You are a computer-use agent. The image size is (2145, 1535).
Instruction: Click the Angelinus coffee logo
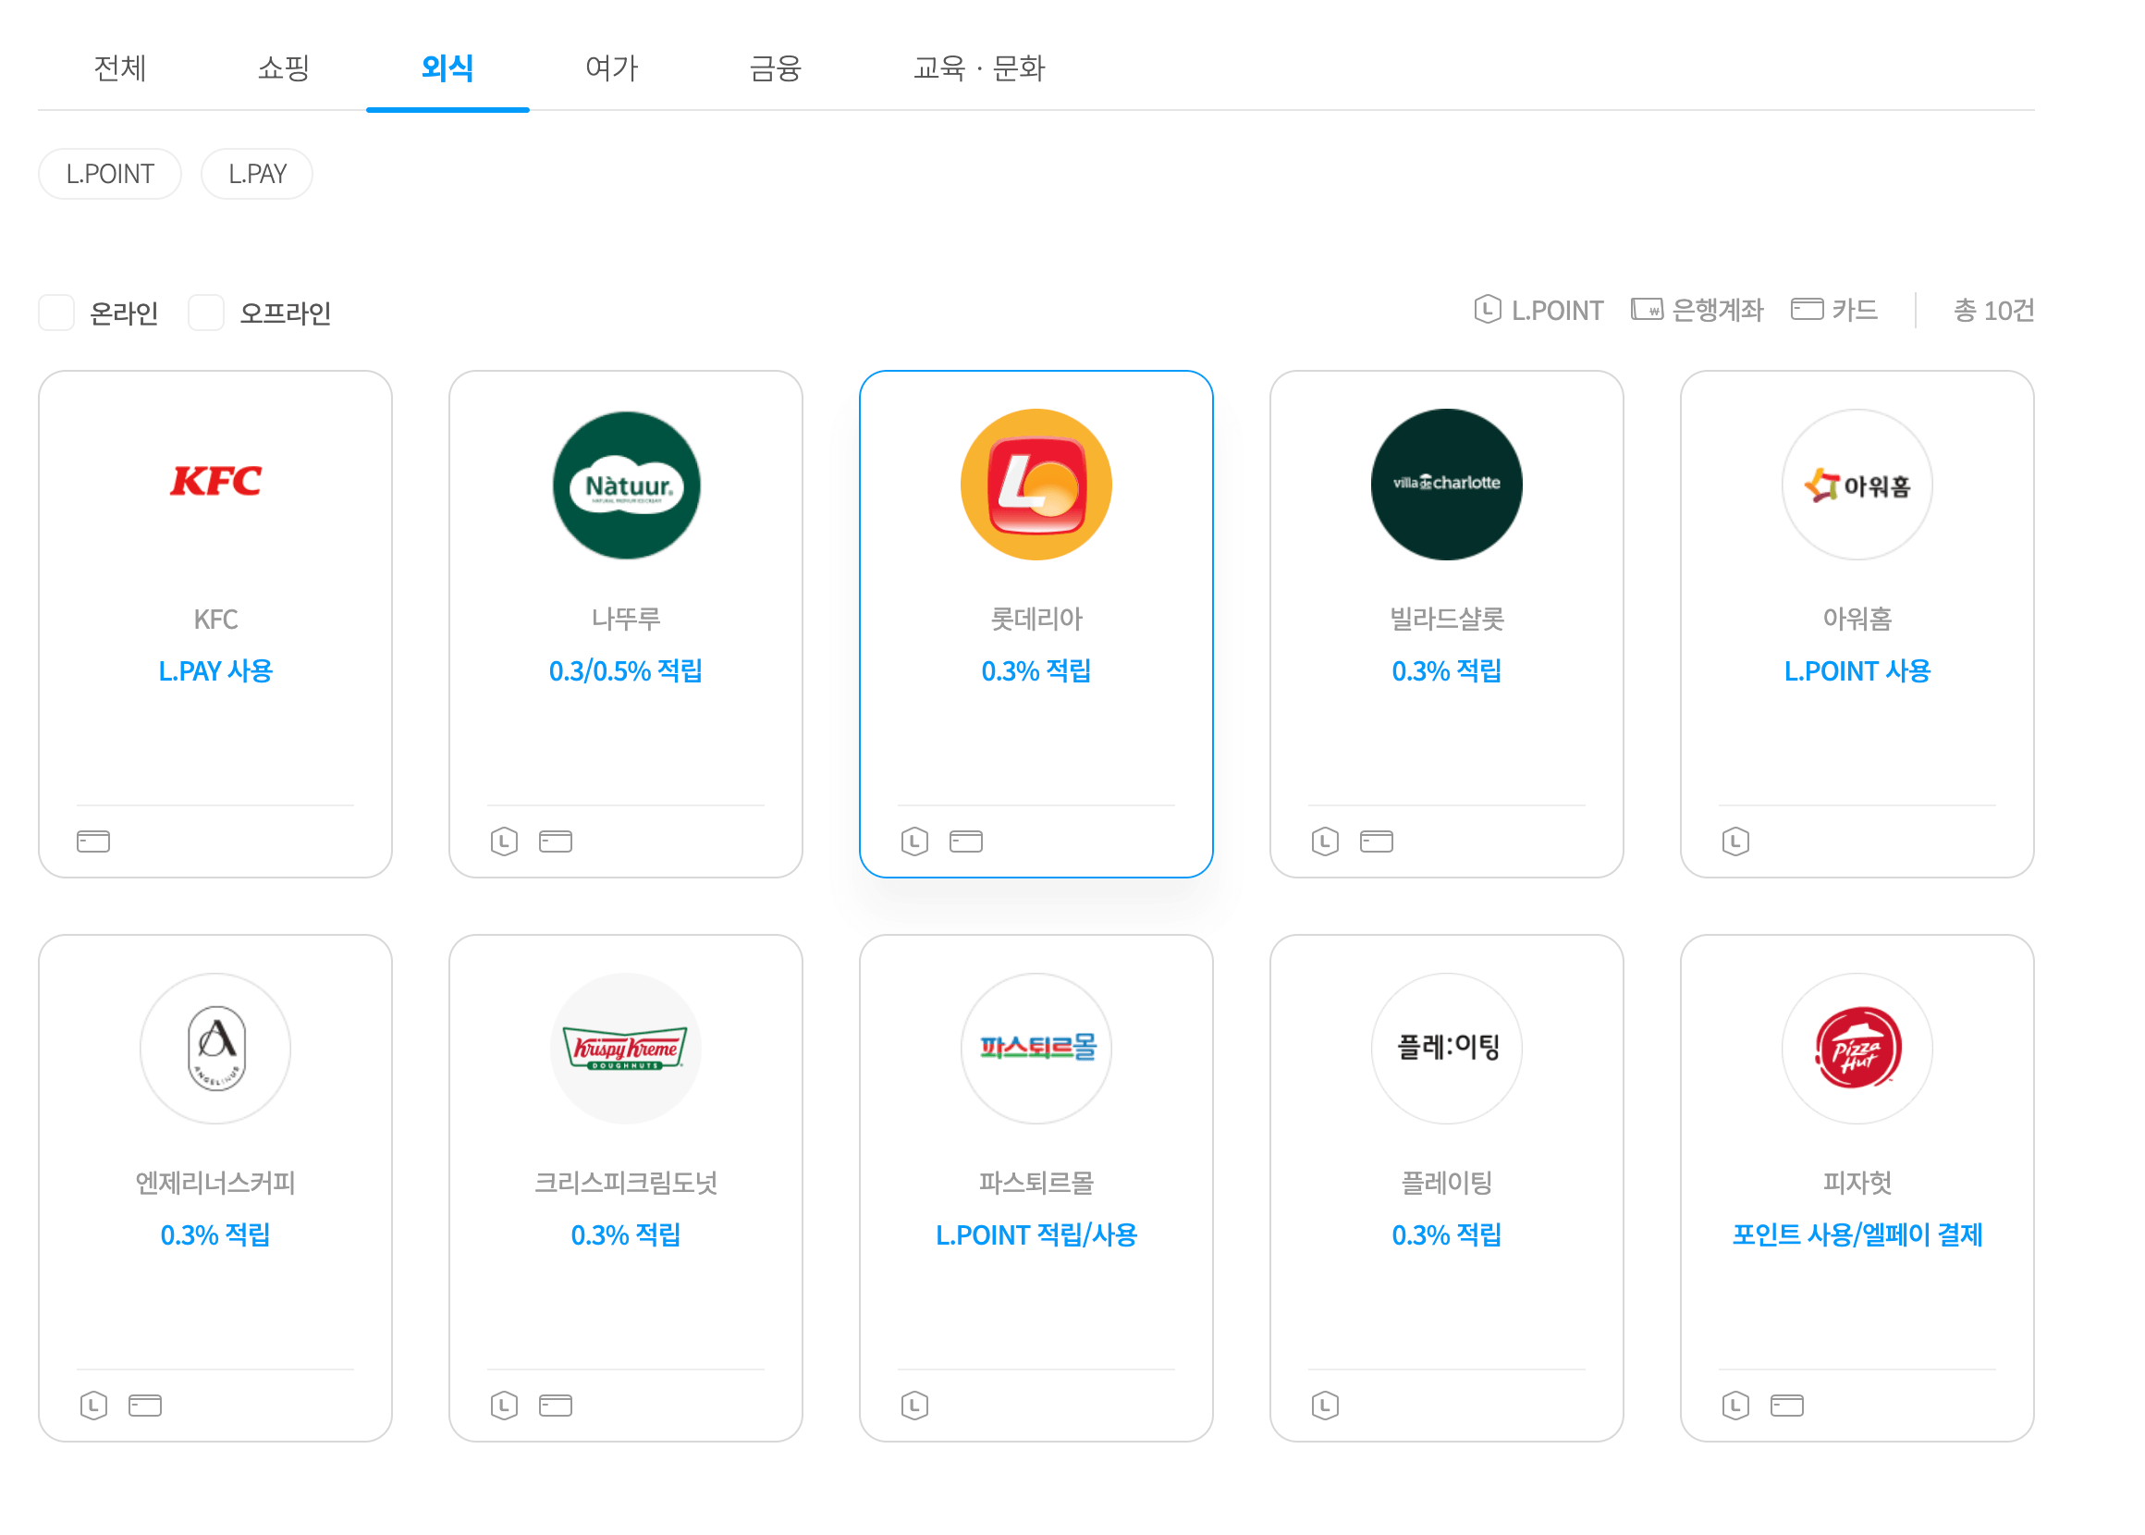(x=214, y=1048)
